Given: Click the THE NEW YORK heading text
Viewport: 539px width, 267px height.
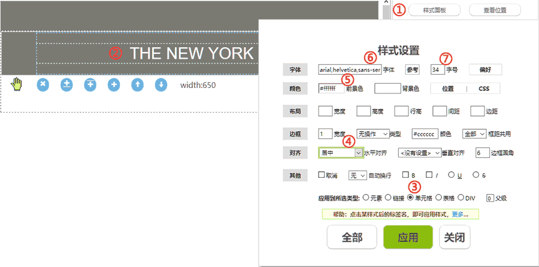Looking at the screenshot, I should pyautogui.click(x=192, y=53).
